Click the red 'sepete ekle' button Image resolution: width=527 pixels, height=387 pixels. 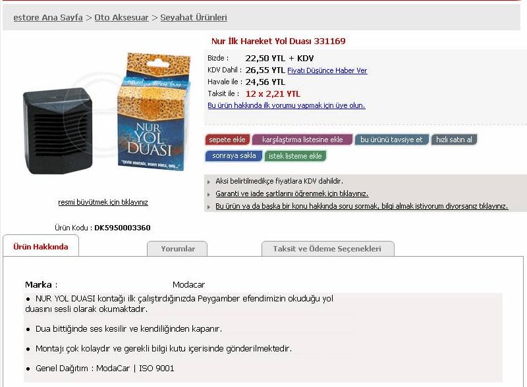coord(227,140)
